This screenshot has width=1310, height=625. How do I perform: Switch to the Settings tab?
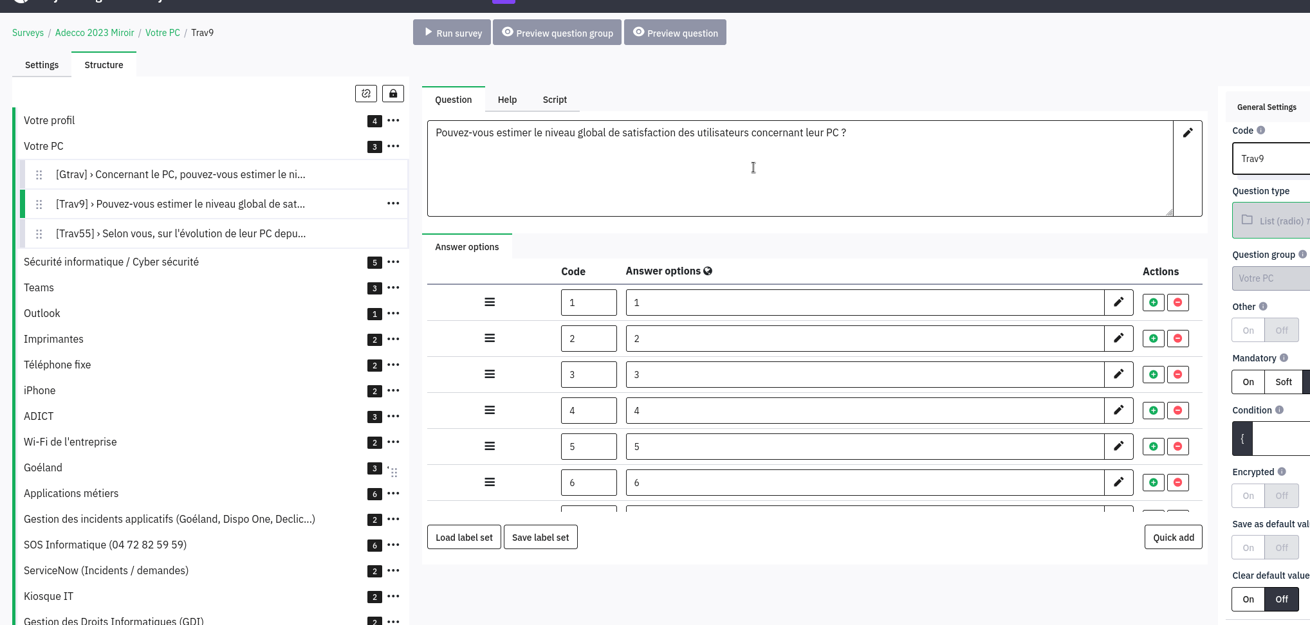[42, 65]
